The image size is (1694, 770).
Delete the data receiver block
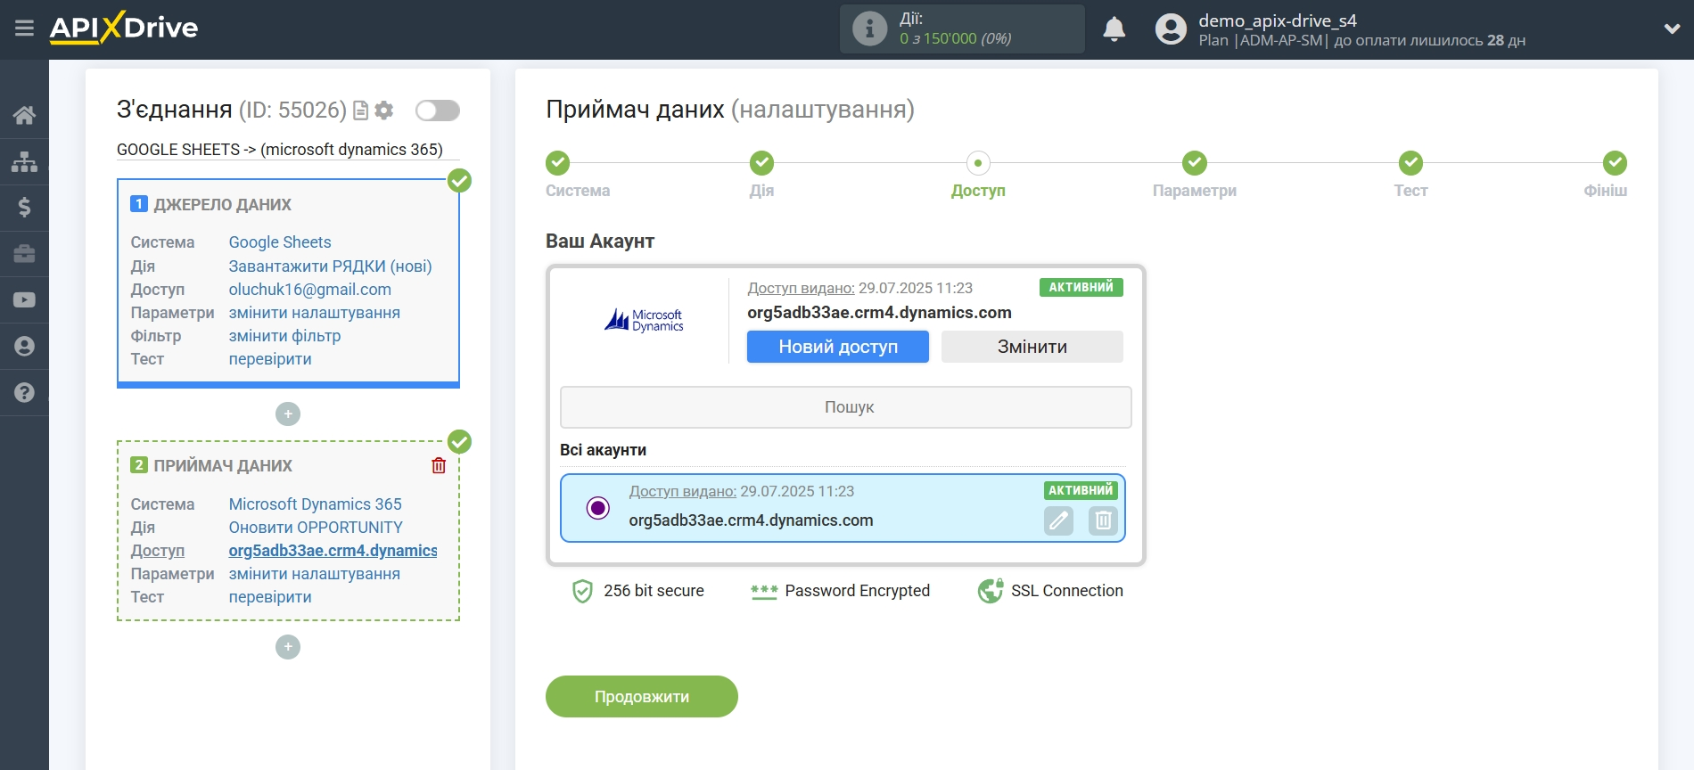click(439, 465)
